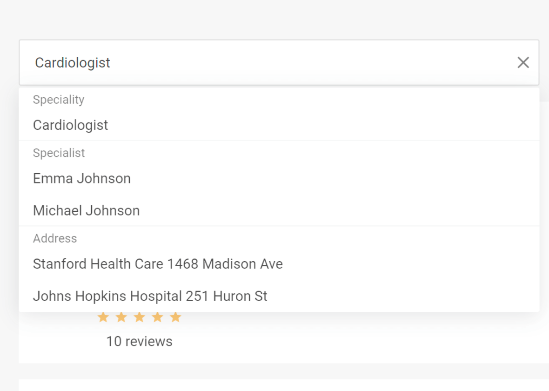Click the second rating star
The width and height of the screenshot is (549, 391).
(121, 317)
